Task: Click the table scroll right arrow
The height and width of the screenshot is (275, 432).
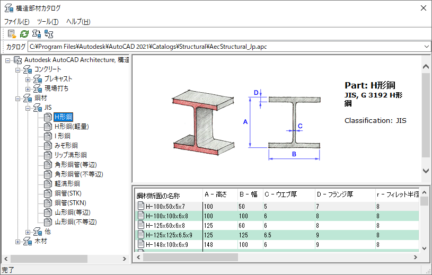Action: (416, 258)
